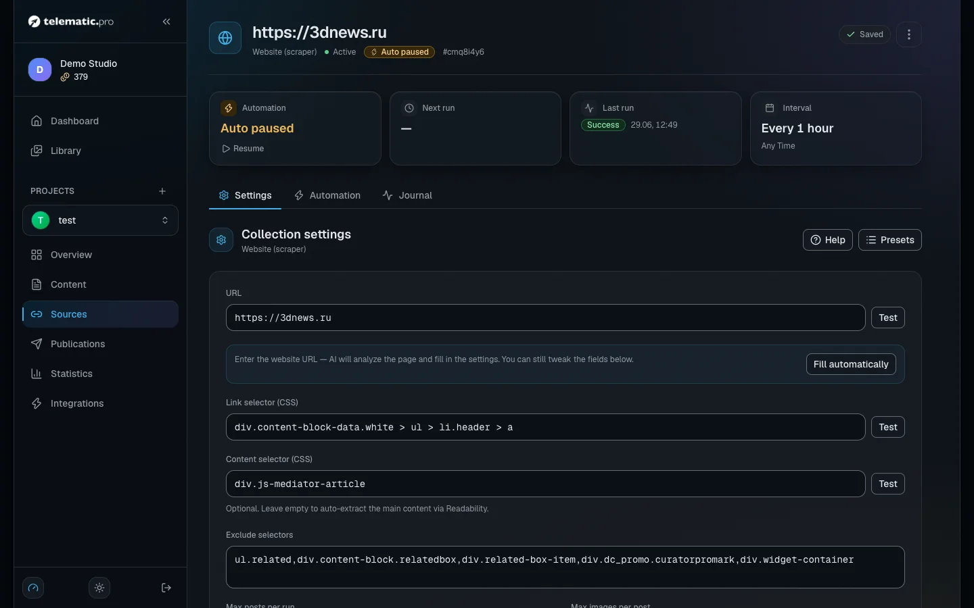Click the Next run clock icon
The height and width of the screenshot is (608, 974).
[409, 108]
